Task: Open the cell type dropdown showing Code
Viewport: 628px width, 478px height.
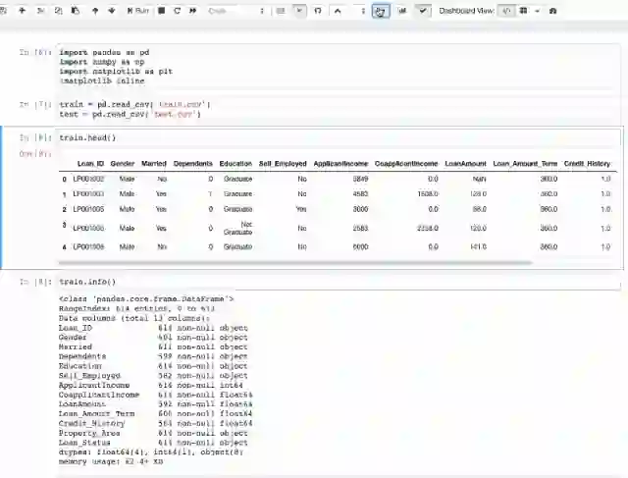Action: [x=236, y=11]
